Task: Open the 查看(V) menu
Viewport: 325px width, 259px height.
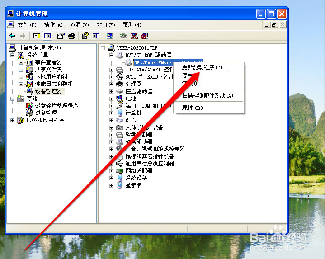Action: coord(80,25)
